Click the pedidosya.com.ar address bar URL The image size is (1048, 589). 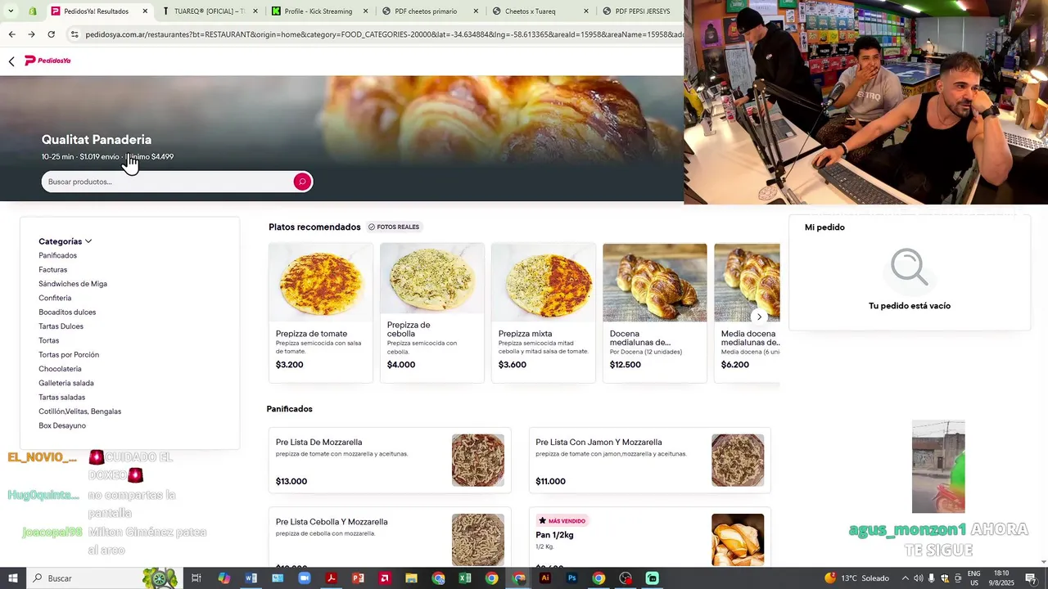pos(384,34)
